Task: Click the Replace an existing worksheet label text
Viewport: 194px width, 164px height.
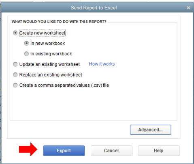Action: click(51, 75)
